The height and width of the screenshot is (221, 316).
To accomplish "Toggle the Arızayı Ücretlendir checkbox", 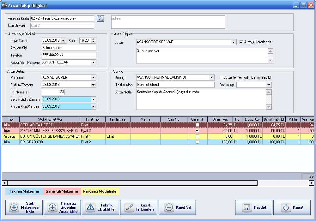I will click(x=241, y=42).
